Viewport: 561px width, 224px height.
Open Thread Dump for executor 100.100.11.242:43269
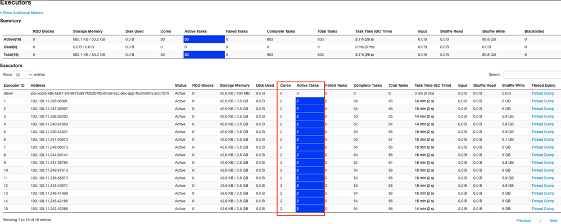542,209
